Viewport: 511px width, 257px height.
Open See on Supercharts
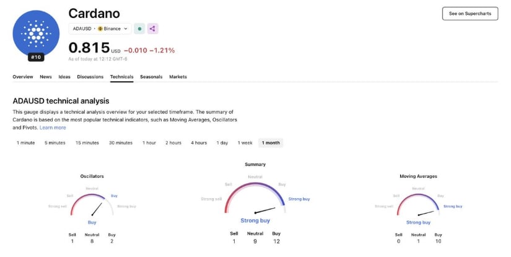470,14
